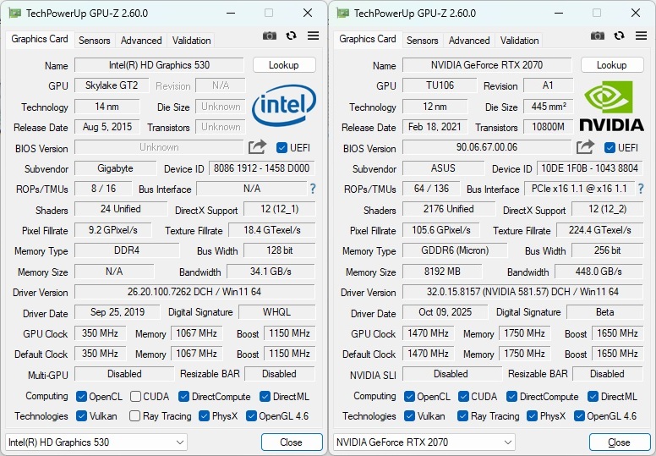The width and height of the screenshot is (656, 456).
Task: Switch to Advanced tab in NVIDIA window
Action: point(469,41)
